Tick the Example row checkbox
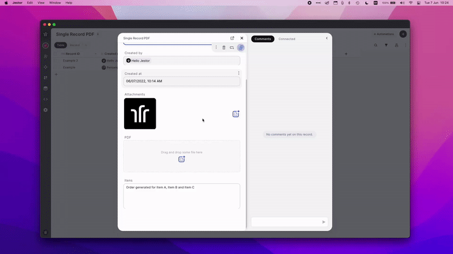 click(55, 68)
